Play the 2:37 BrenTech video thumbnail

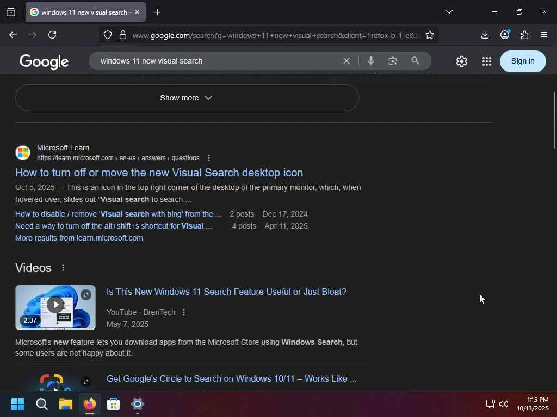55,307
